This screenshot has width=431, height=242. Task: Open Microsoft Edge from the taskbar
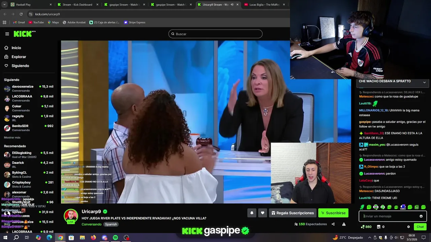pos(49,238)
